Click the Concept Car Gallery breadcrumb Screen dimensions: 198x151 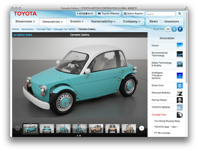[x=65, y=29]
